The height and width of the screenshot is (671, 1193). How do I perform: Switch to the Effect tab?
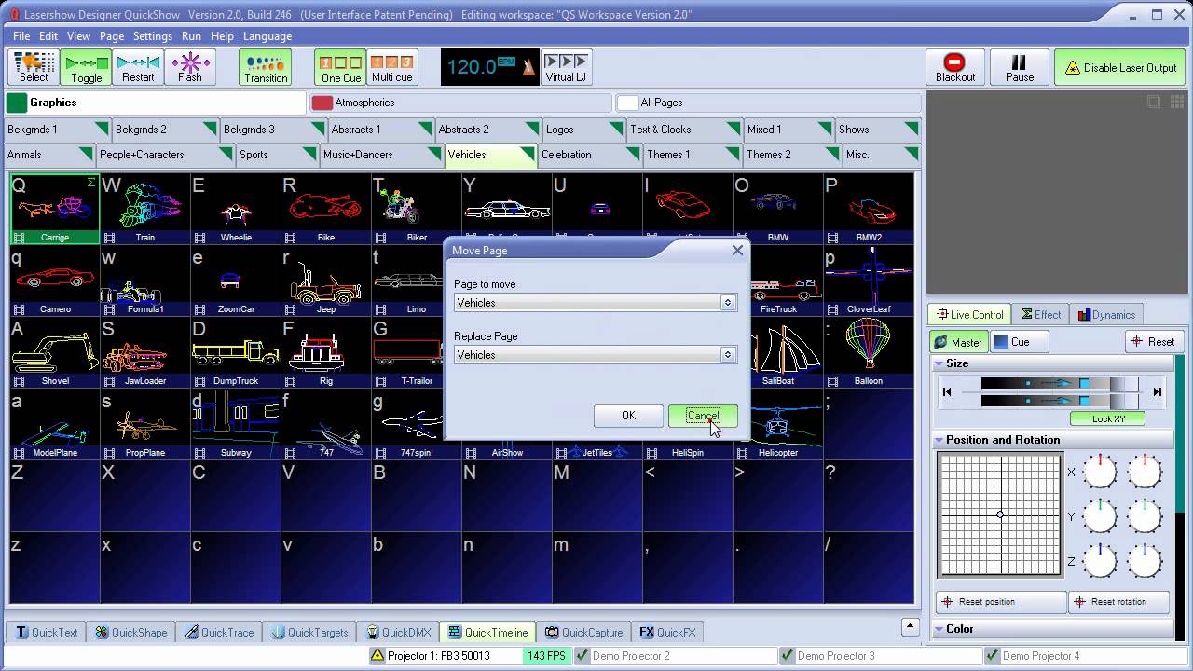coord(1041,315)
